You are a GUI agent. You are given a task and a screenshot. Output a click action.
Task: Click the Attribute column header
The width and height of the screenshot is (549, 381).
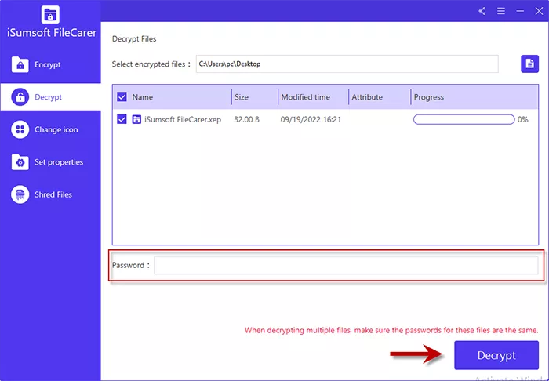(x=367, y=97)
